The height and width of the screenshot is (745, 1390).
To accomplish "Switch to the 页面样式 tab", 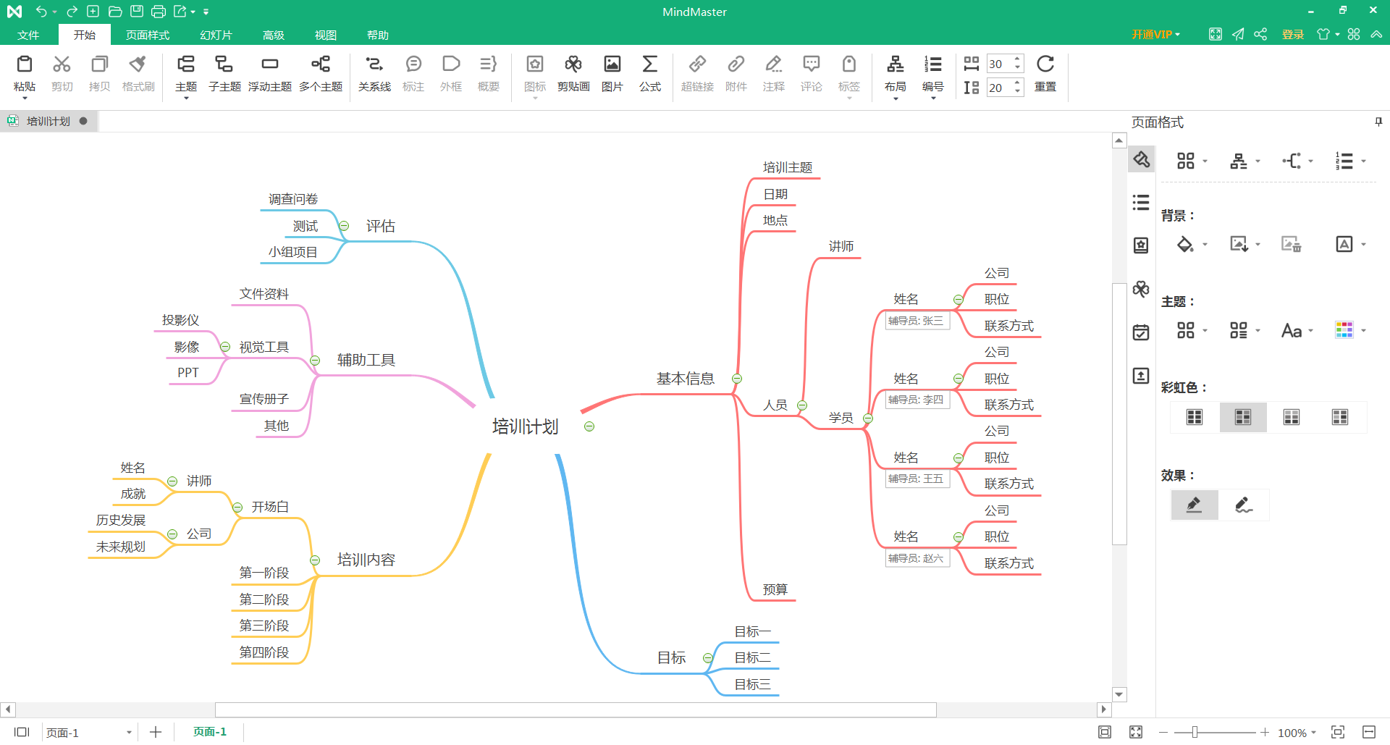I will 148,35.
